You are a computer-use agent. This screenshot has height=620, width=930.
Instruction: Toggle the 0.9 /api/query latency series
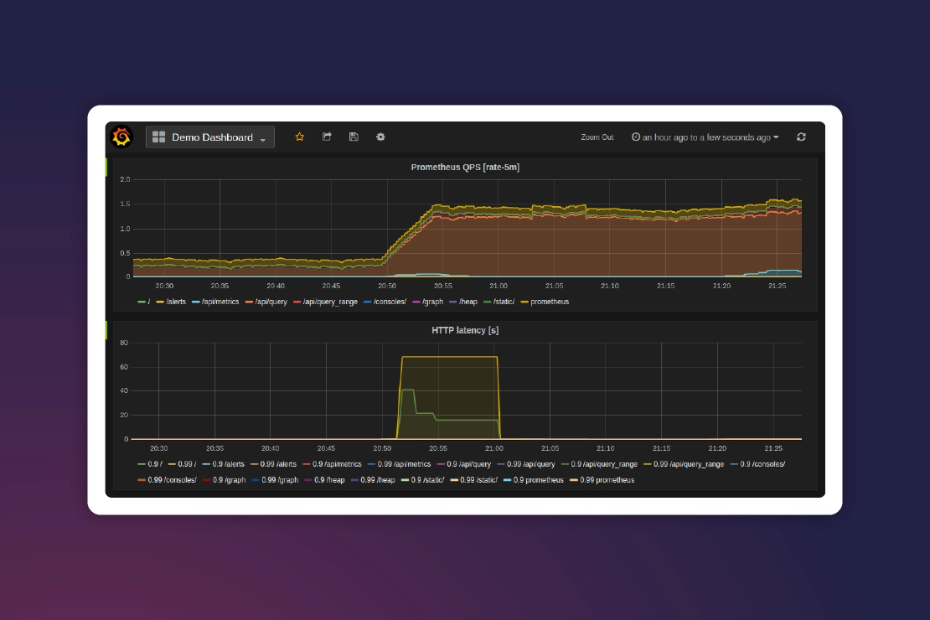tap(464, 464)
